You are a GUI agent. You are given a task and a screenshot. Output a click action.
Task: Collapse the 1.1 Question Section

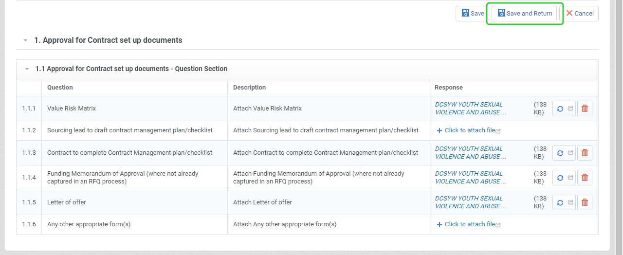[27, 69]
